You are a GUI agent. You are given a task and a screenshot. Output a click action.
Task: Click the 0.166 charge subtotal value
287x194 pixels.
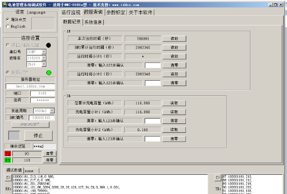pos(143,130)
